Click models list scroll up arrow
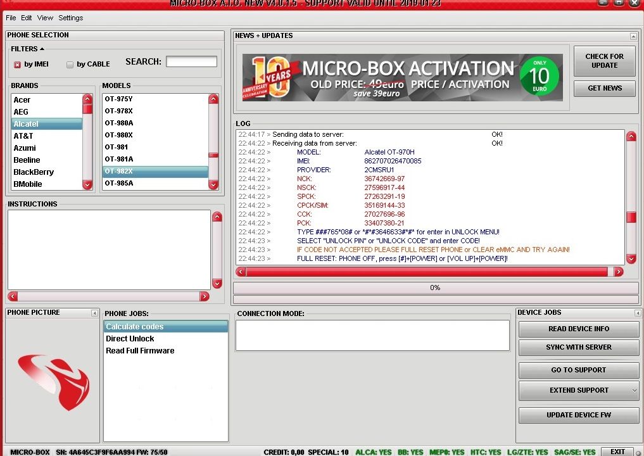This screenshot has width=644, height=456. (213, 99)
